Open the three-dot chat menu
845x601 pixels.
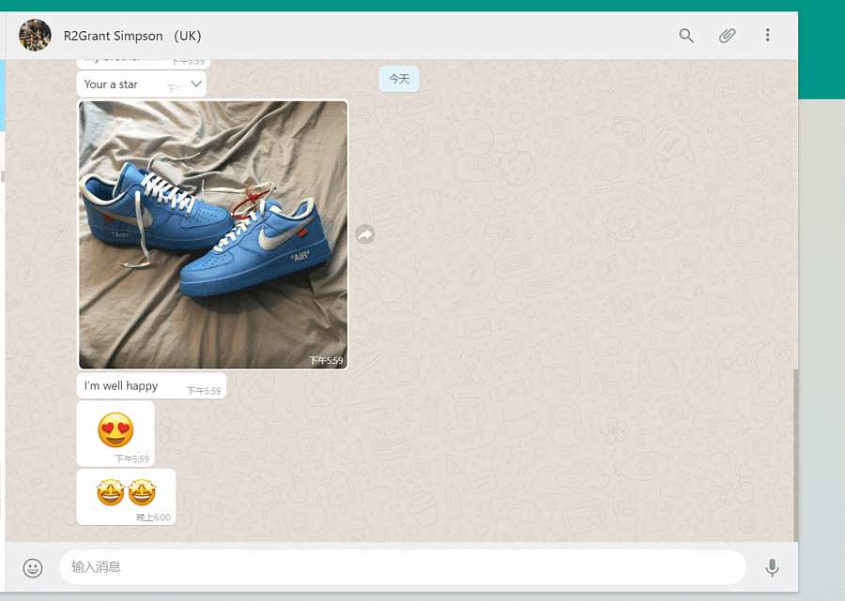click(x=767, y=35)
